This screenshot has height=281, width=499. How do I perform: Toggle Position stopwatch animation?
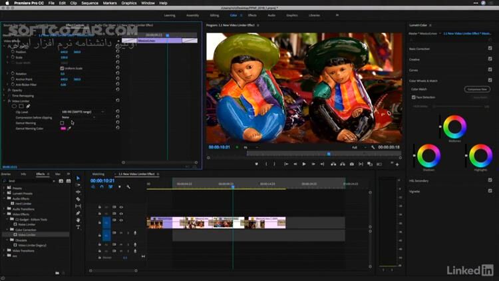point(13,52)
